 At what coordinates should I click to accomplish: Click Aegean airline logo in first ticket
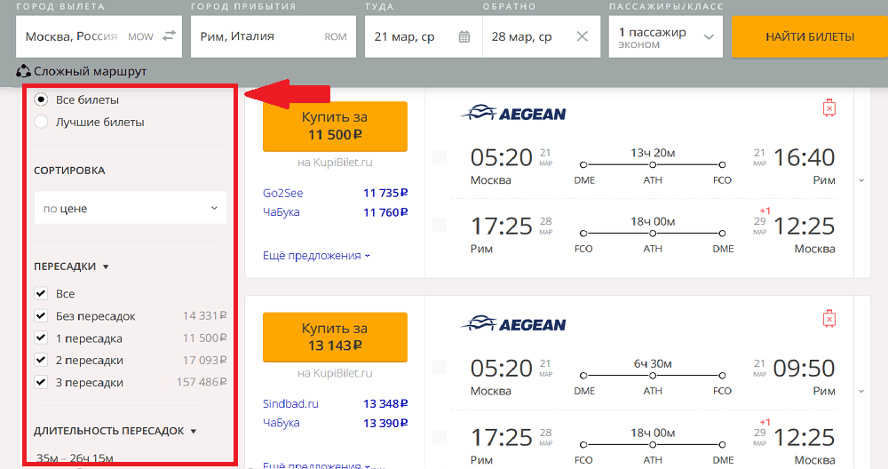[x=513, y=113]
